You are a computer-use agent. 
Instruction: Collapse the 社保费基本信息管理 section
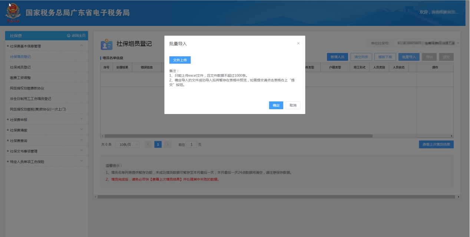pyautogui.click(x=82, y=46)
